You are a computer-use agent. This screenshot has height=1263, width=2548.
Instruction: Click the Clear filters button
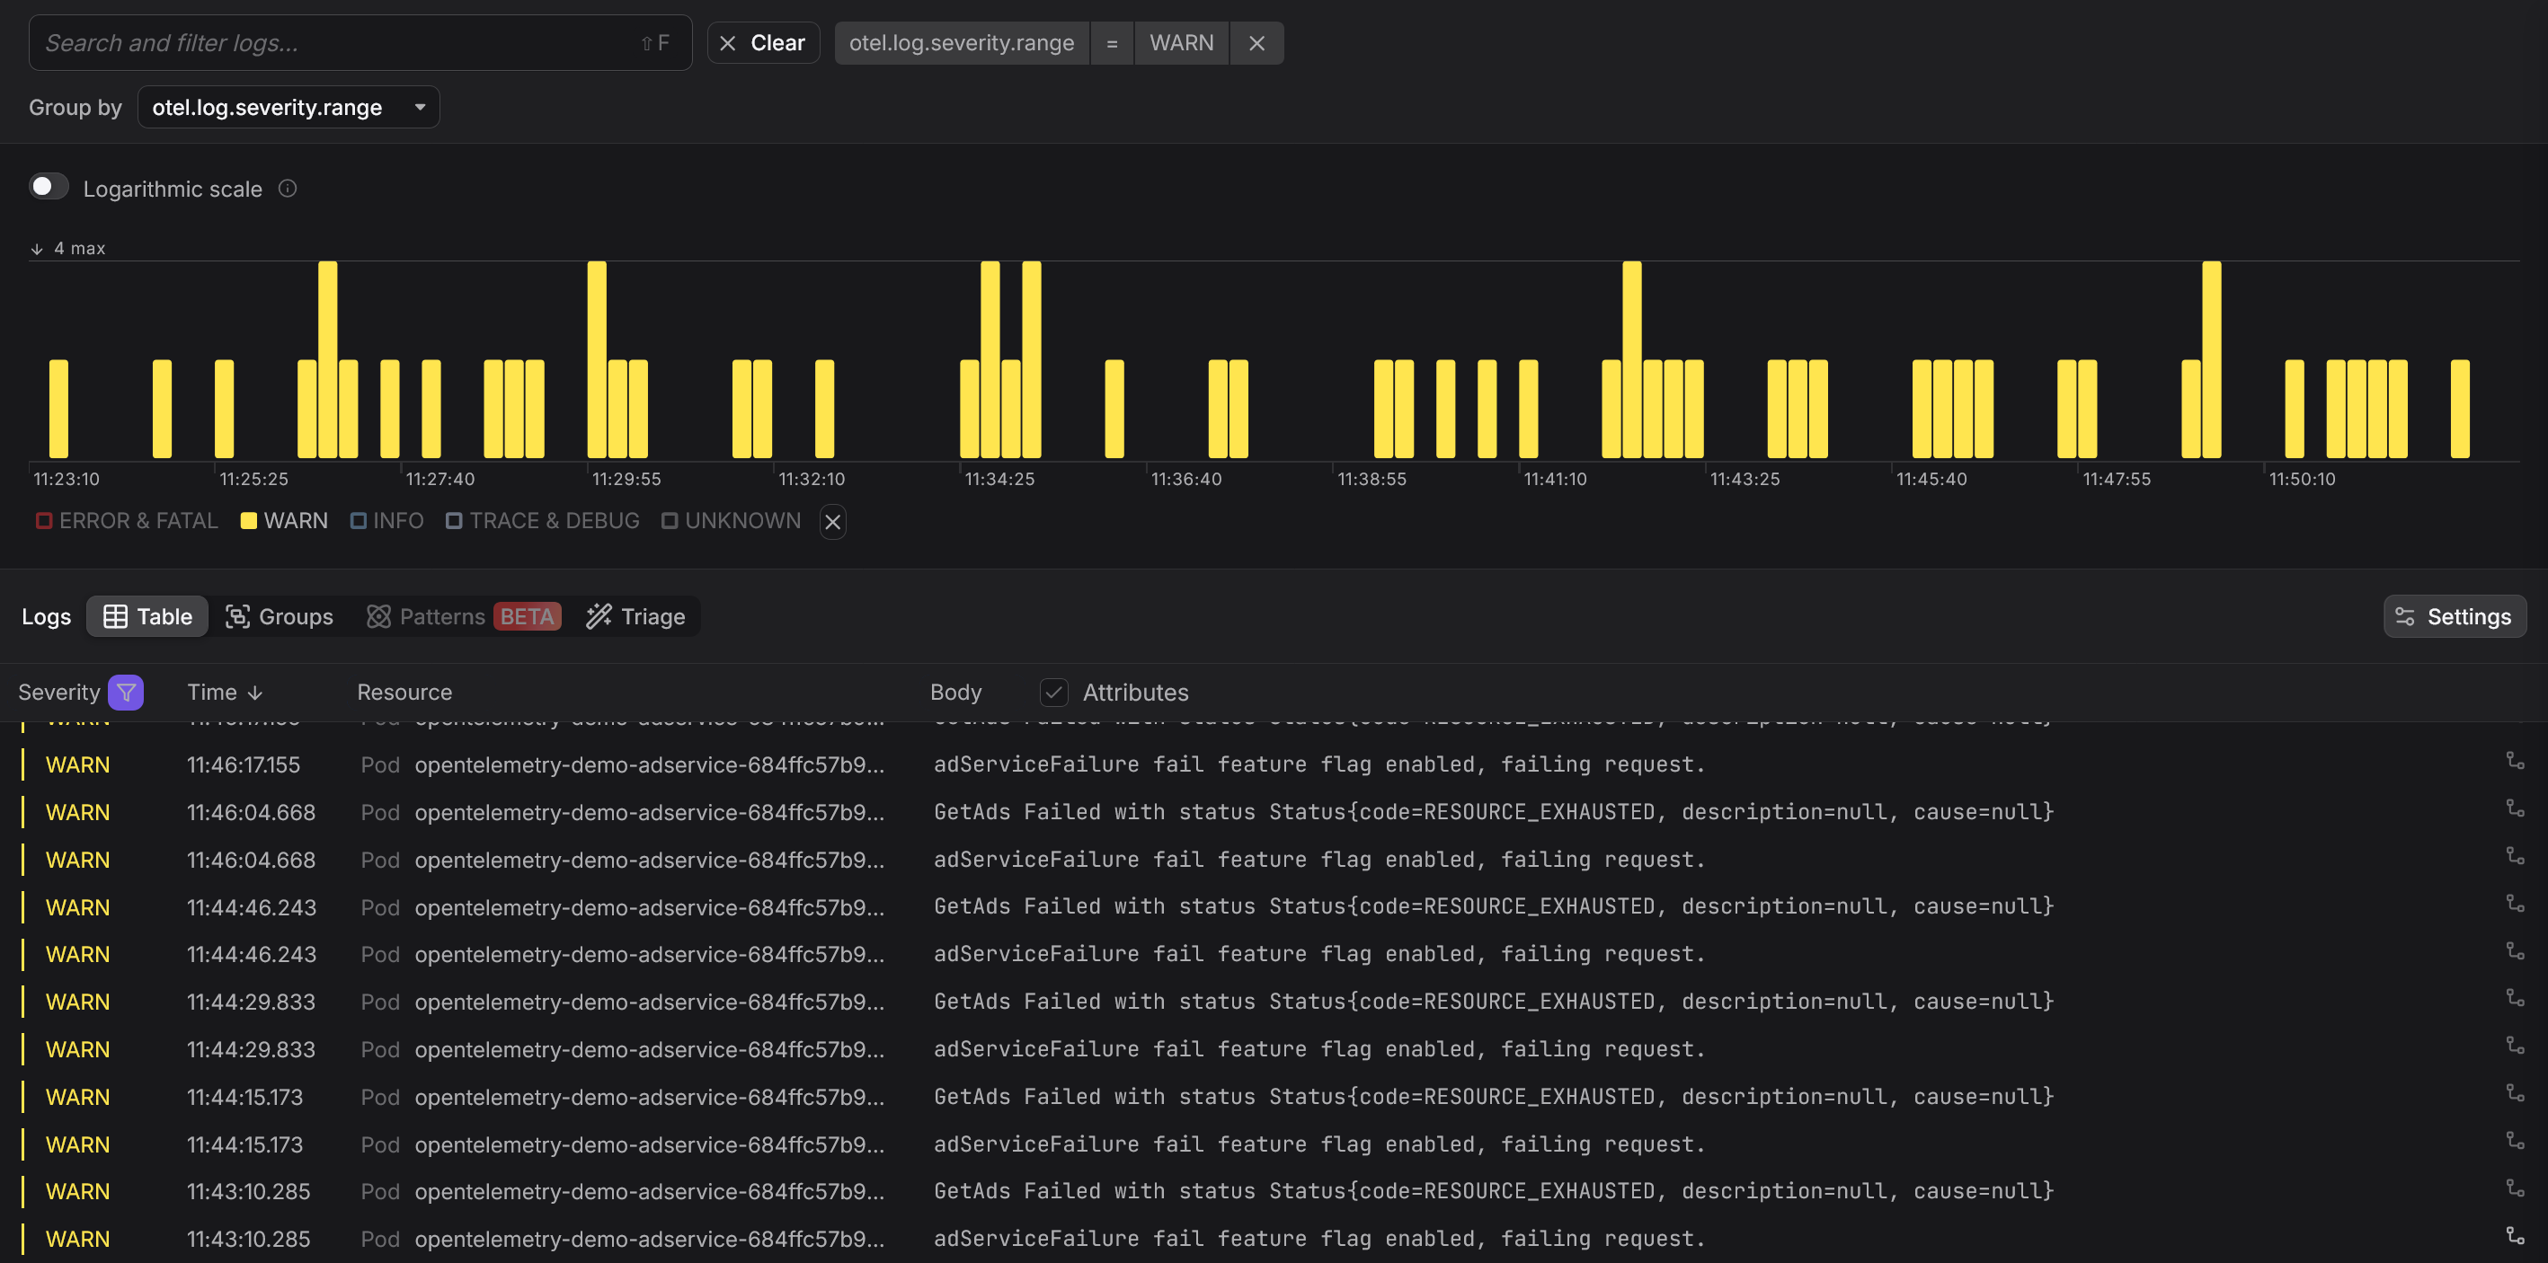click(763, 42)
